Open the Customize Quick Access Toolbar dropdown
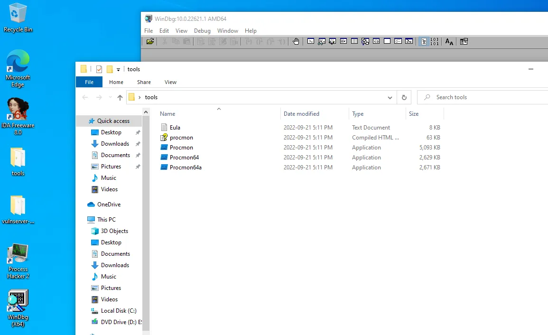This screenshot has height=335, width=548. coord(118,69)
